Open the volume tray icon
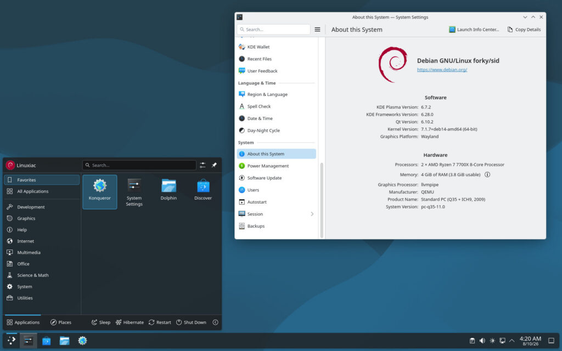Screen dimensions: 562x351 (482, 341)
